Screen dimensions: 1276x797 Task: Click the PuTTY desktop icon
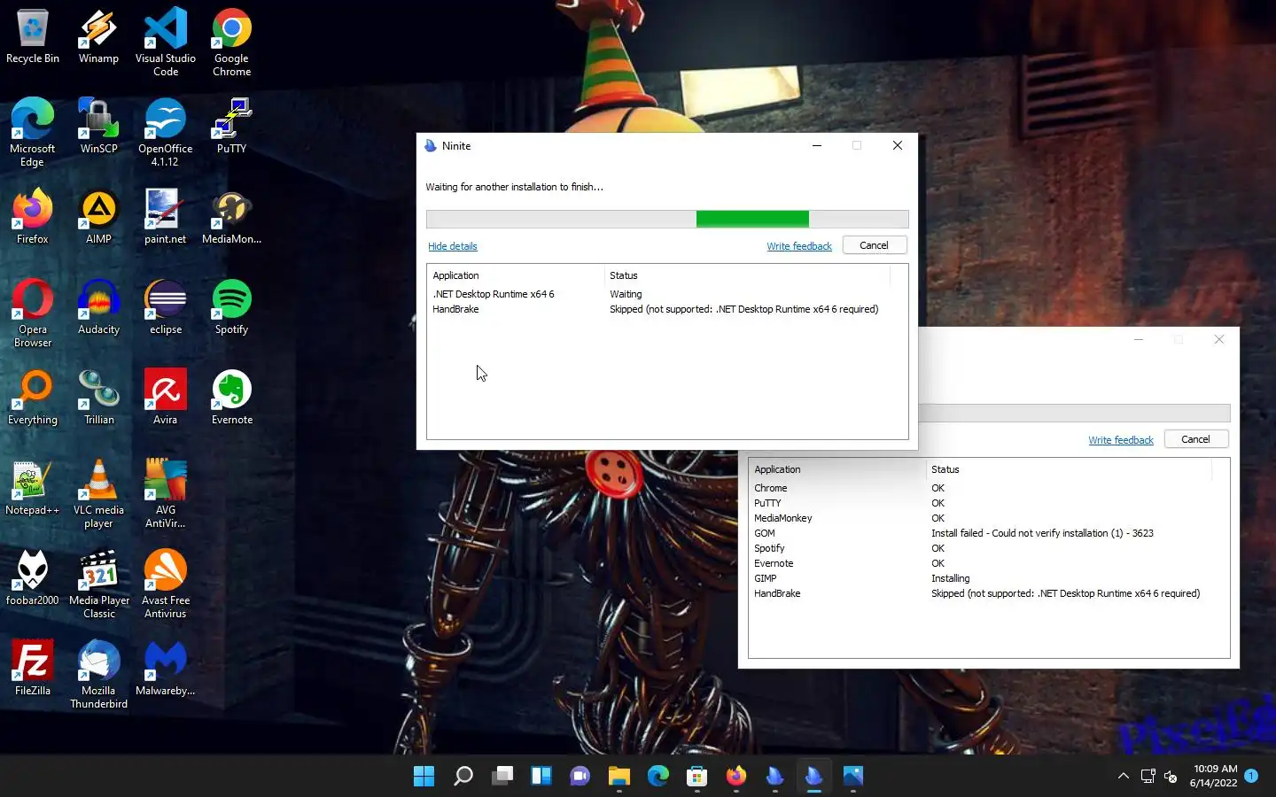(231, 126)
